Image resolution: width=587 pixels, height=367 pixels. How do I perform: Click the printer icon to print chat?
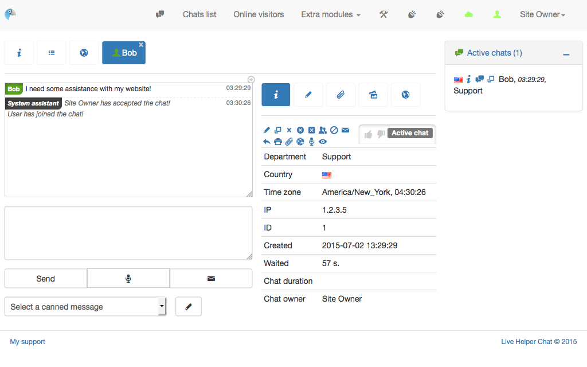278,142
